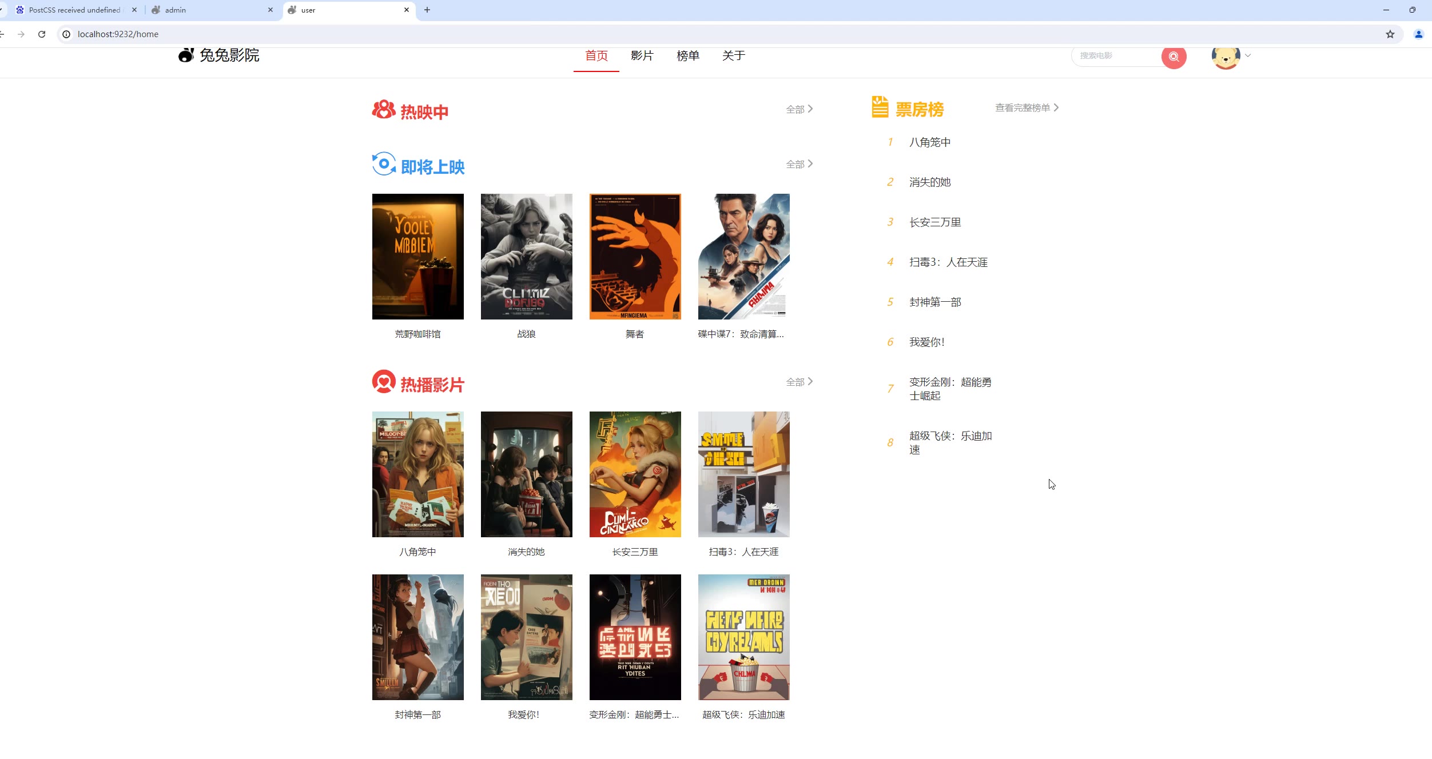Open the 影片 navigation item
The height and width of the screenshot is (759, 1432).
pyautogui.click(x=642, y=55)
